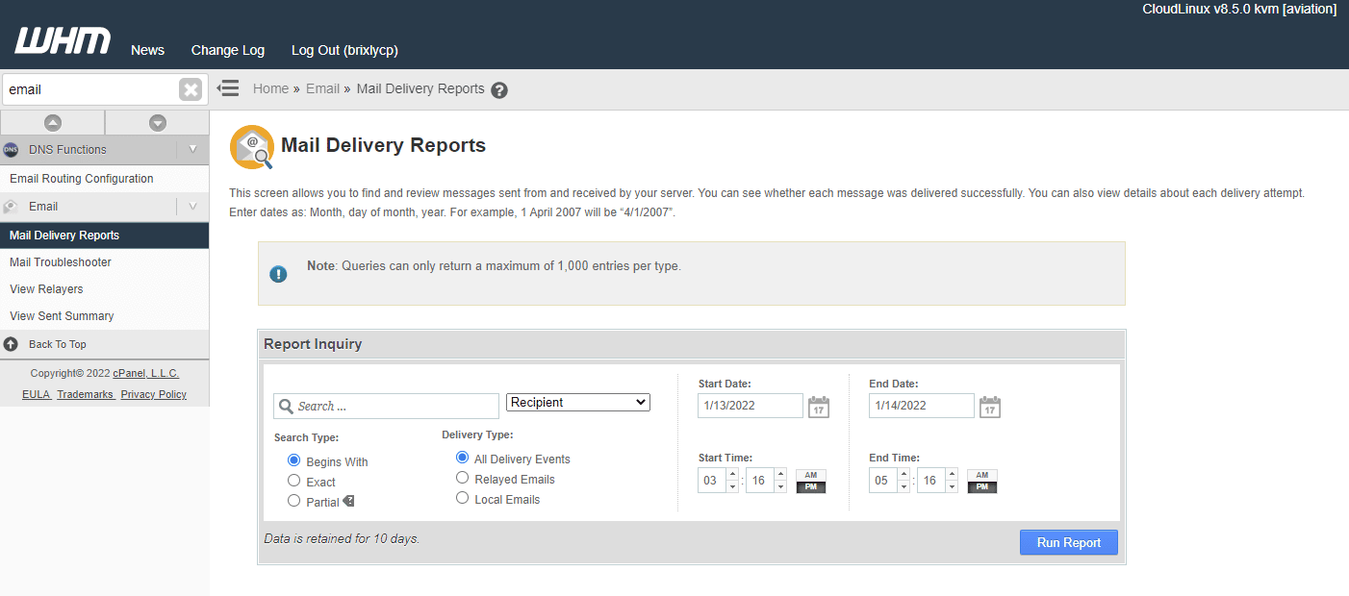Decrease Start Time hour
Screen dimensions: 1349x596
(731, 486)
